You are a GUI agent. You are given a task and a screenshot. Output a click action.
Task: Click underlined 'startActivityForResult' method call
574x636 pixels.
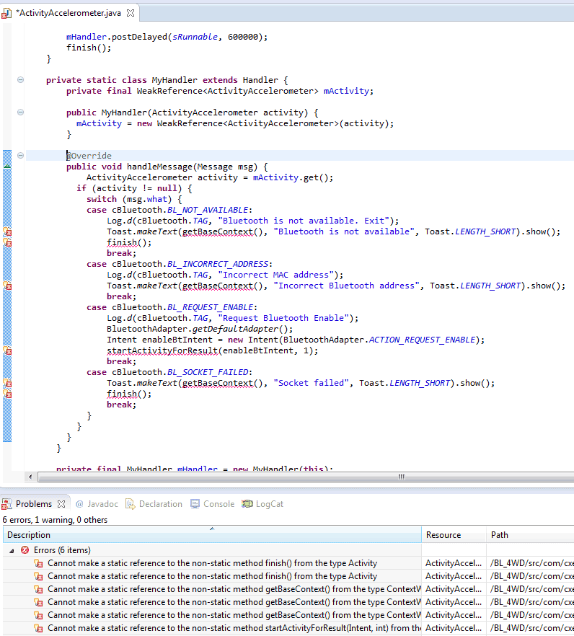point(162,351)
